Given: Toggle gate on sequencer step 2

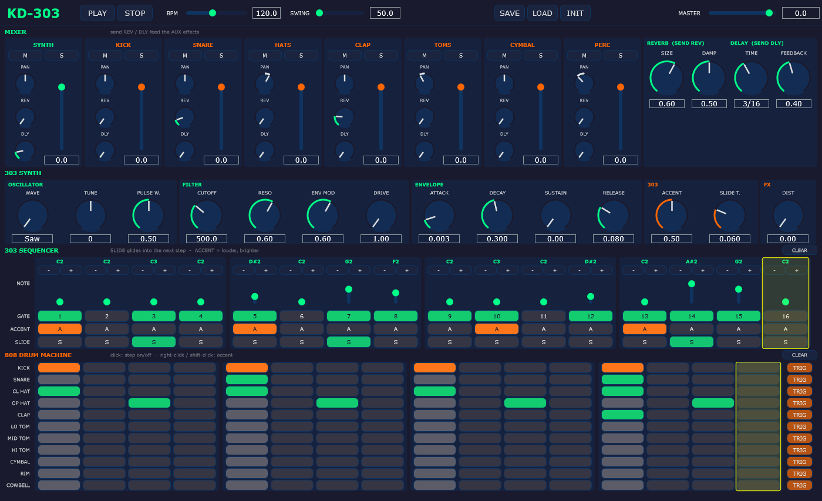Looking at the screenshot, I should (x=107, y=316).
